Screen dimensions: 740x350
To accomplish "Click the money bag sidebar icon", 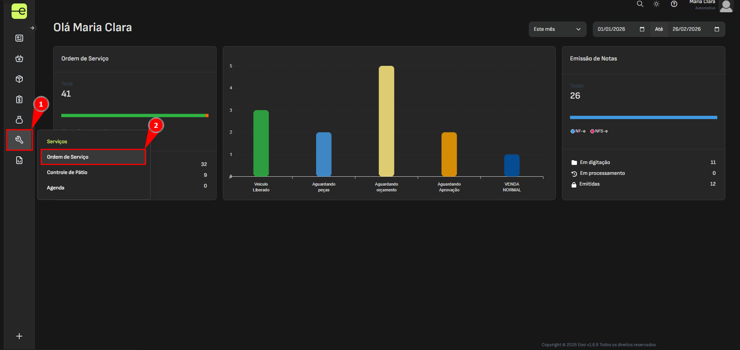I will (x=19, y=120).
